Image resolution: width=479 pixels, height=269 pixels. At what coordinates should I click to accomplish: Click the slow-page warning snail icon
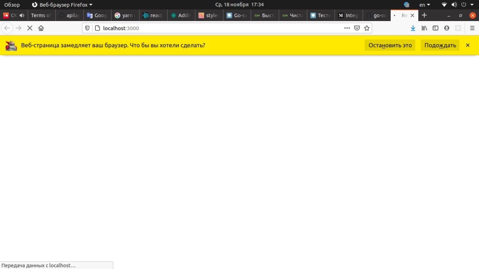[11, 45]
